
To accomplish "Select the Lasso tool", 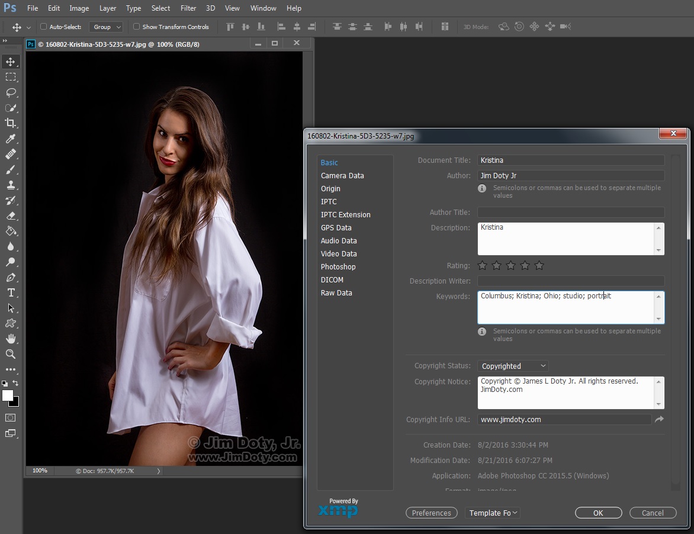I will [x=11, y=92].
